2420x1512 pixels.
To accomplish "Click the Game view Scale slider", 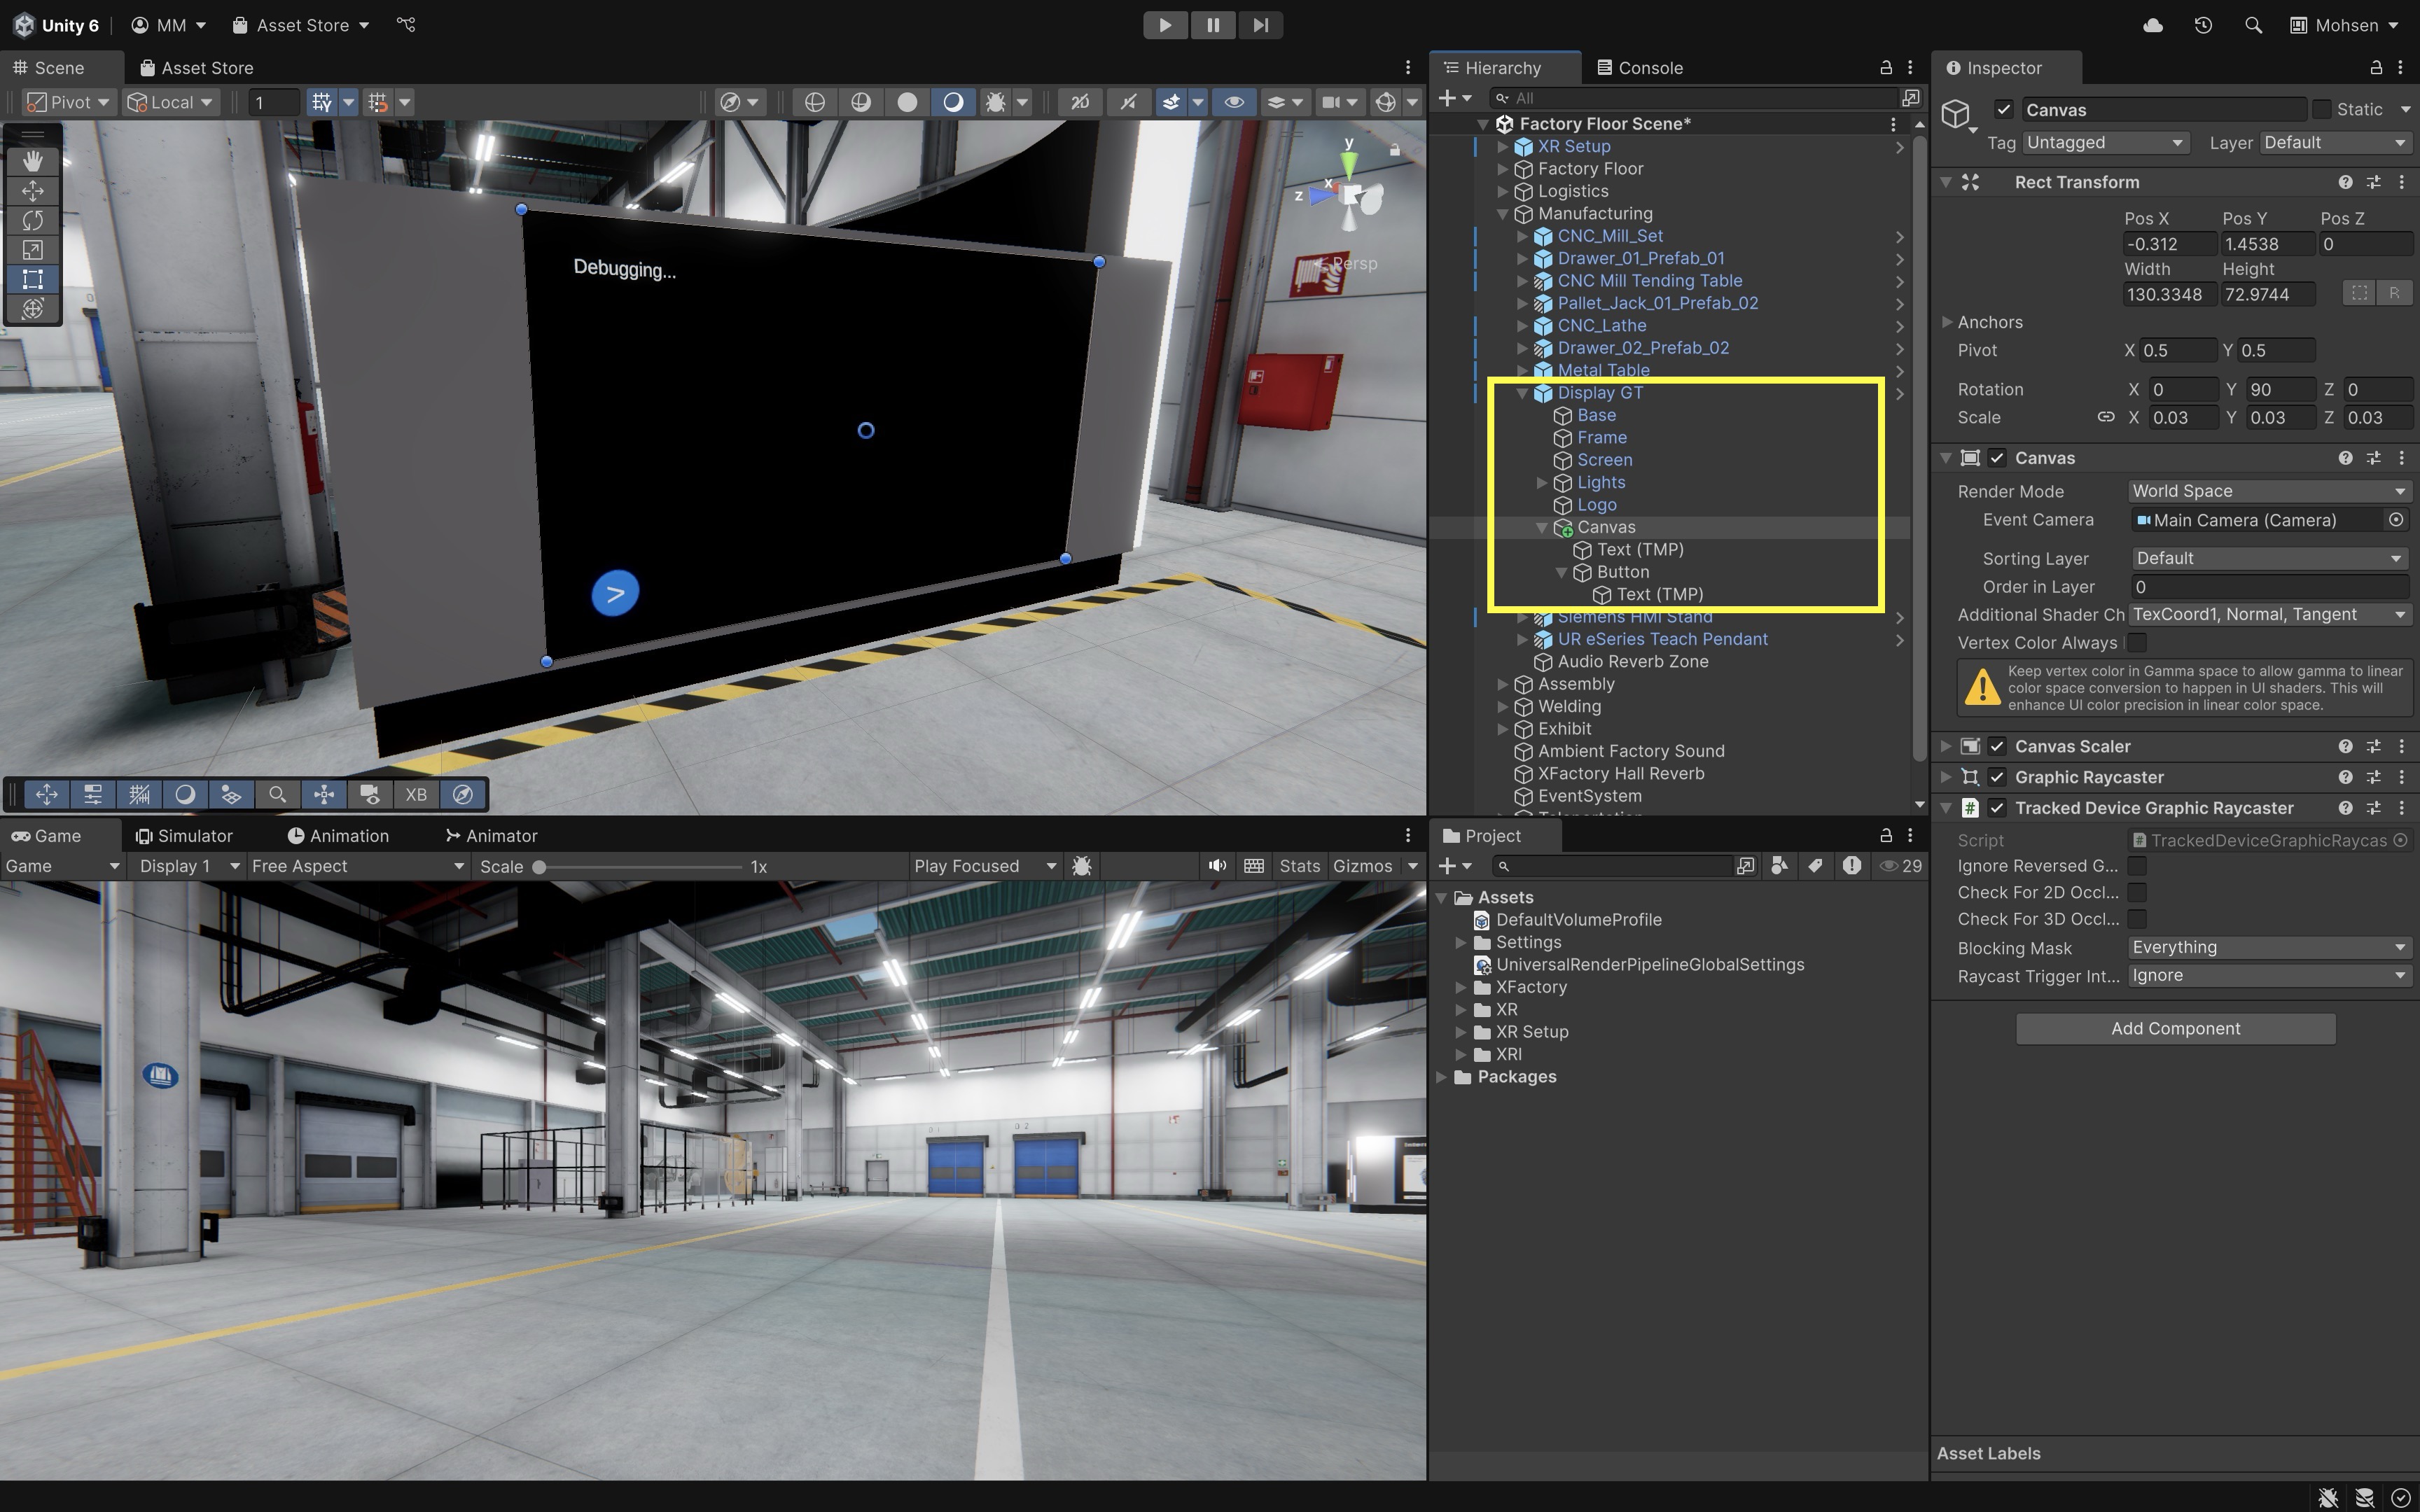I will tap(640, 867).
